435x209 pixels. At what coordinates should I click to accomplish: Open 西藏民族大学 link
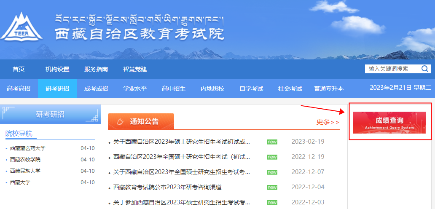click(25, 171)
